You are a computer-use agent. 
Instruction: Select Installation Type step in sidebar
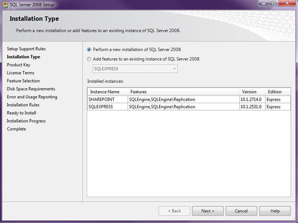click(23, 57)
